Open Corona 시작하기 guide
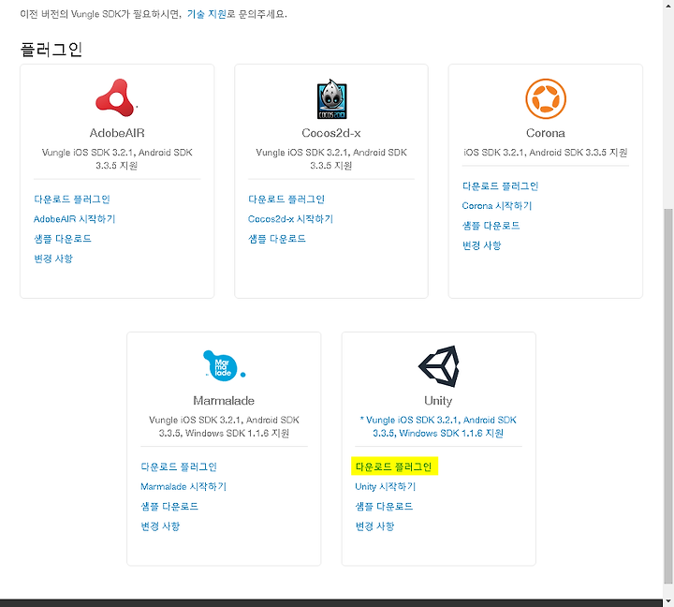This screenshot has width=674, height=607. [x=497, y=206]
